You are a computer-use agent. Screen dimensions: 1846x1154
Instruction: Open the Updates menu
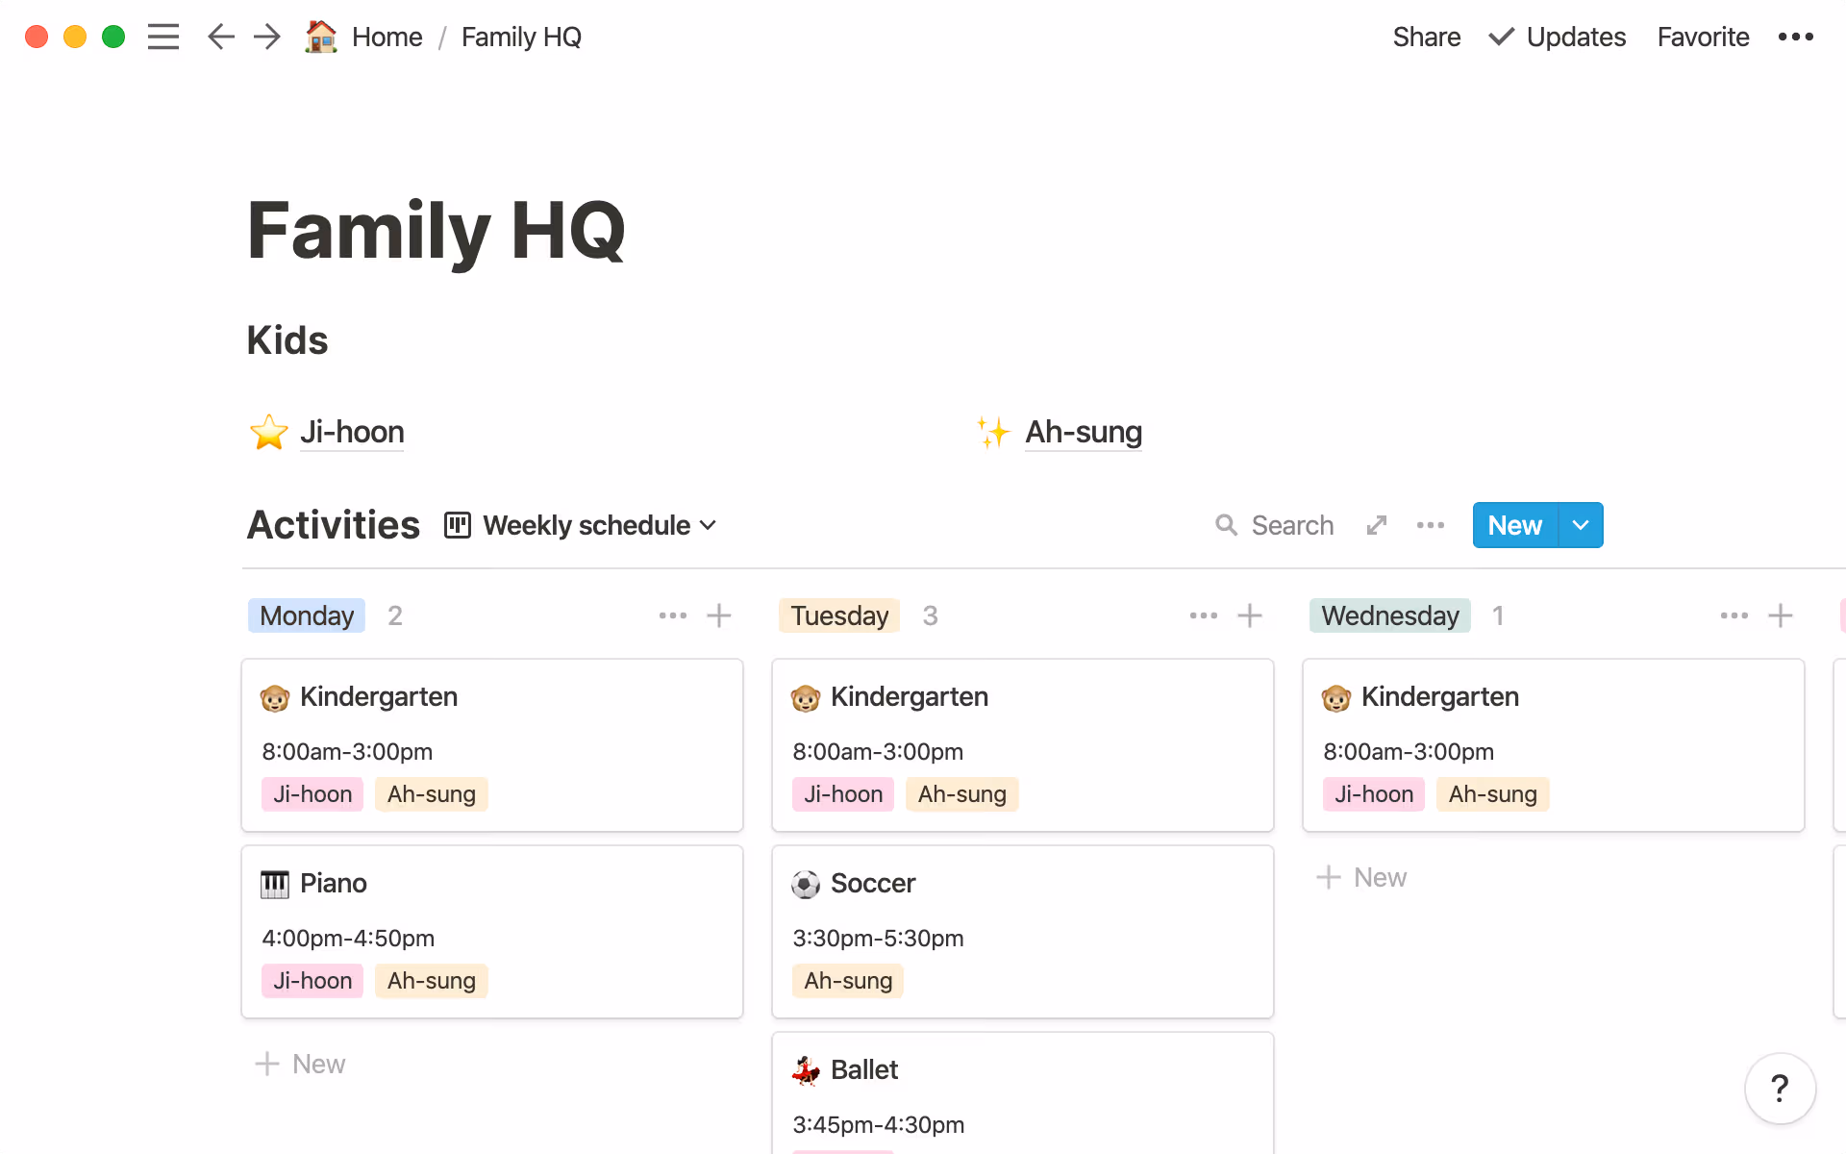point(1558,37)
